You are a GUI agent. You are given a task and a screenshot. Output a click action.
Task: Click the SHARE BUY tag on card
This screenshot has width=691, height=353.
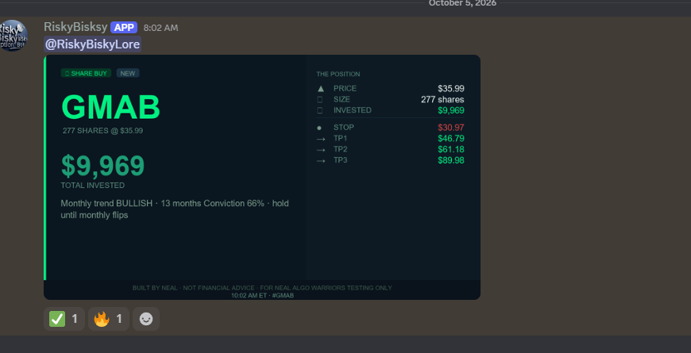click(x=86, y=74)
